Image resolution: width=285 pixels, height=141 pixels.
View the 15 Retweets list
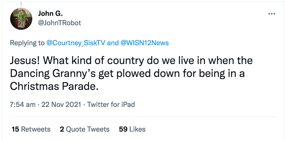pyautogui.click(x=31, y=129)
